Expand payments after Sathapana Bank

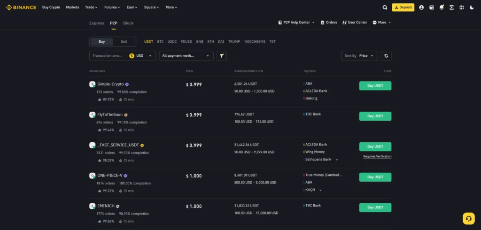[336, 160]
